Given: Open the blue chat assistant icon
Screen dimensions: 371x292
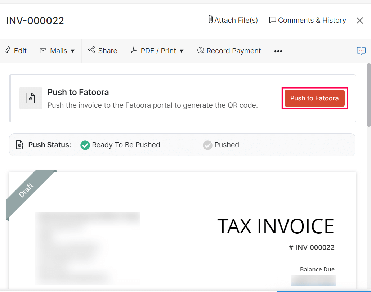Looking at the screenshot, I should coord(361,51).
